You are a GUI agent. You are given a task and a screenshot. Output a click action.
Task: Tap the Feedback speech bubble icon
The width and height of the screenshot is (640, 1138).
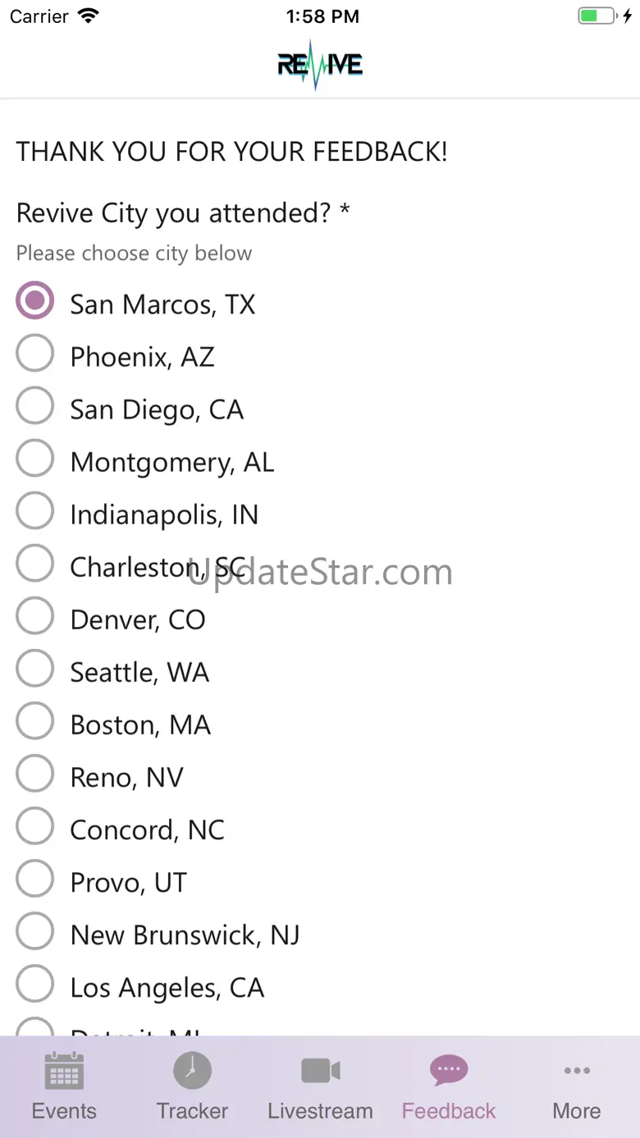(x=448, y=1071)
